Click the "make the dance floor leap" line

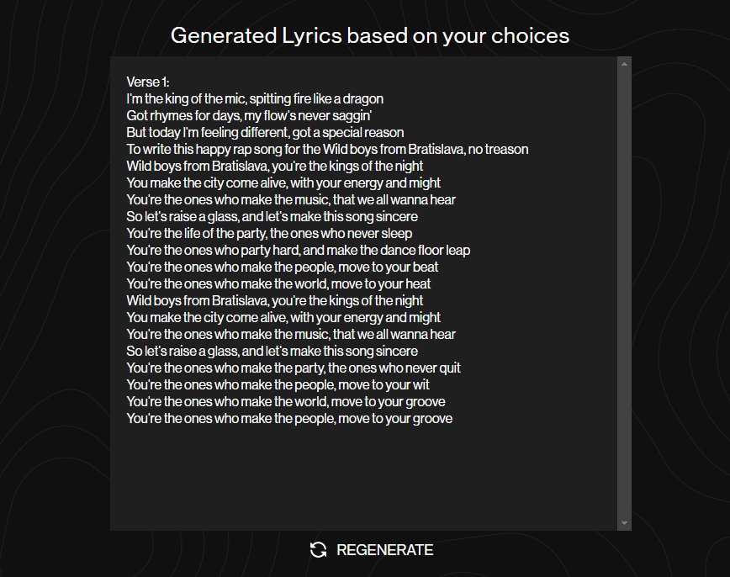tap(298, 250)
